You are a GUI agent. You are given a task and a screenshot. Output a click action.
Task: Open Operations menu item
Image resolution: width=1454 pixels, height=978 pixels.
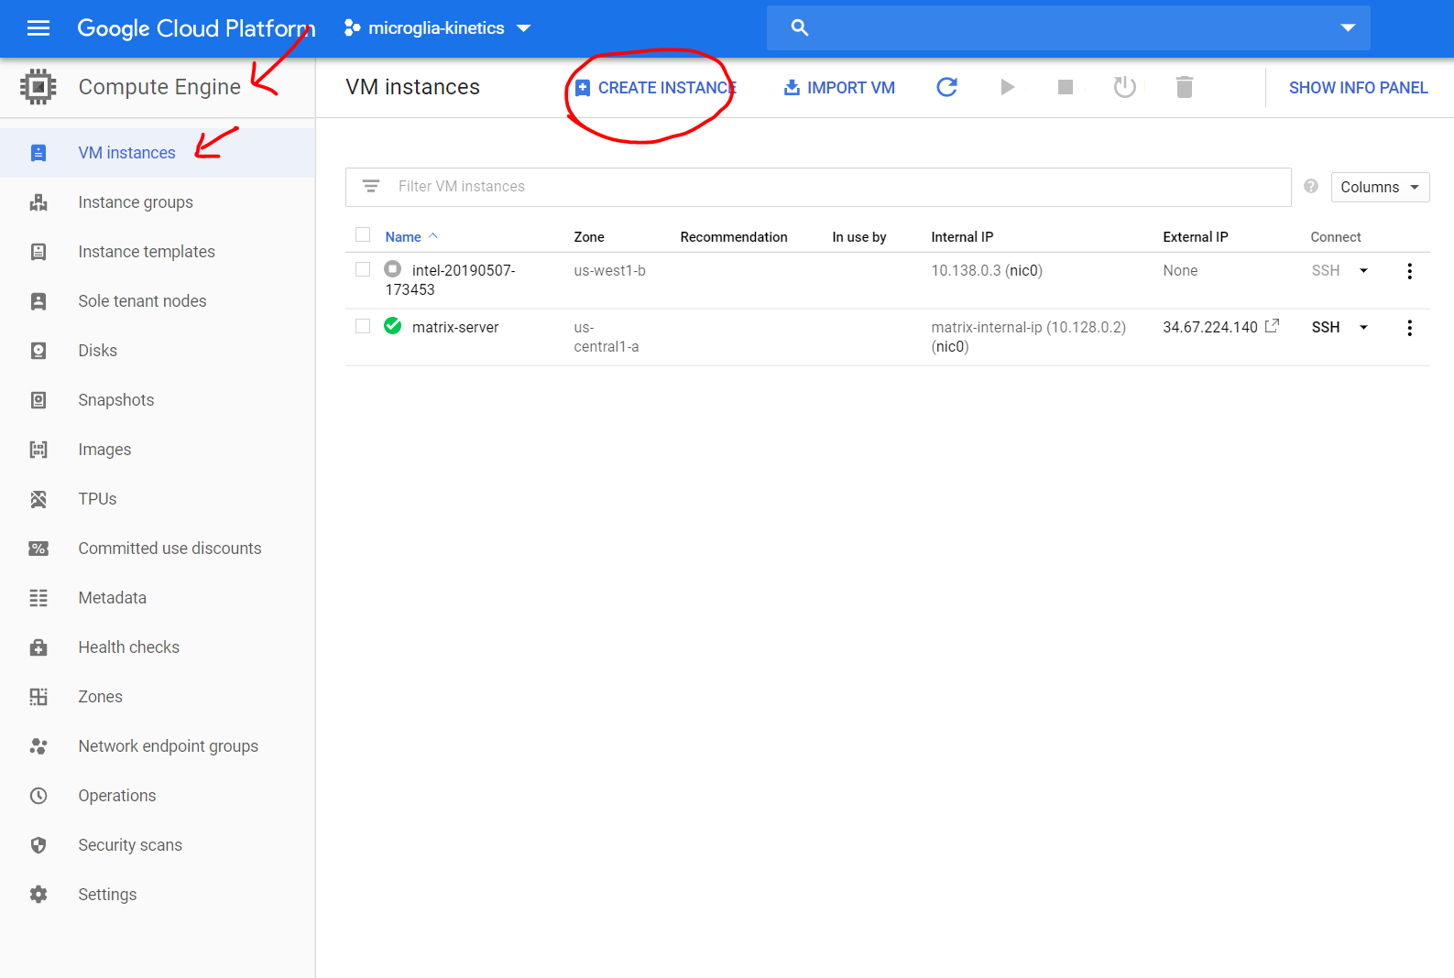(x=117, y=796)
